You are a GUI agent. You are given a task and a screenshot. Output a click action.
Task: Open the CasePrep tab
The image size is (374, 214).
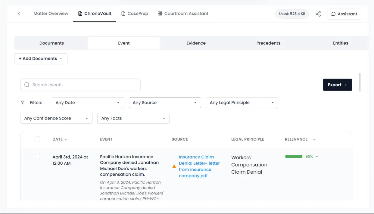coord(135,14)
